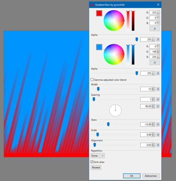This screenshot has width=176, height=181.
Task: Increase the Width stepper value
Action: (x=153, y=88)
